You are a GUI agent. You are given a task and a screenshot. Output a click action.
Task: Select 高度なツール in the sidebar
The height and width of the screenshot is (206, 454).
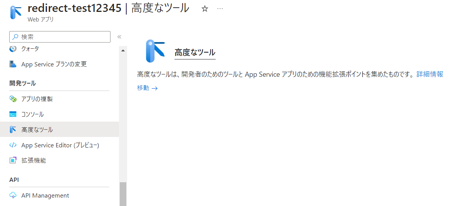59,130
